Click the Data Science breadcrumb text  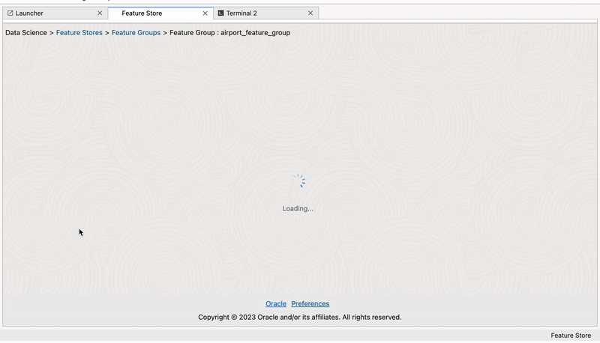pyautogui.click(x=26, y=33)
